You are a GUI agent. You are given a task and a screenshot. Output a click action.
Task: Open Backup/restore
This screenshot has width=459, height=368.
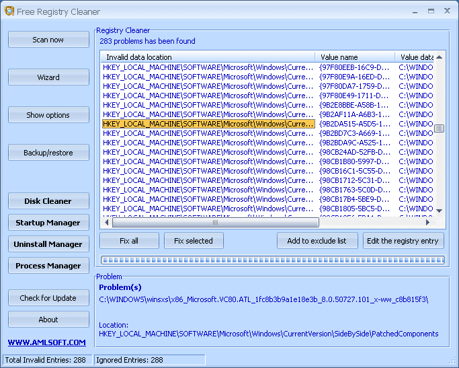tap(48, 153)
